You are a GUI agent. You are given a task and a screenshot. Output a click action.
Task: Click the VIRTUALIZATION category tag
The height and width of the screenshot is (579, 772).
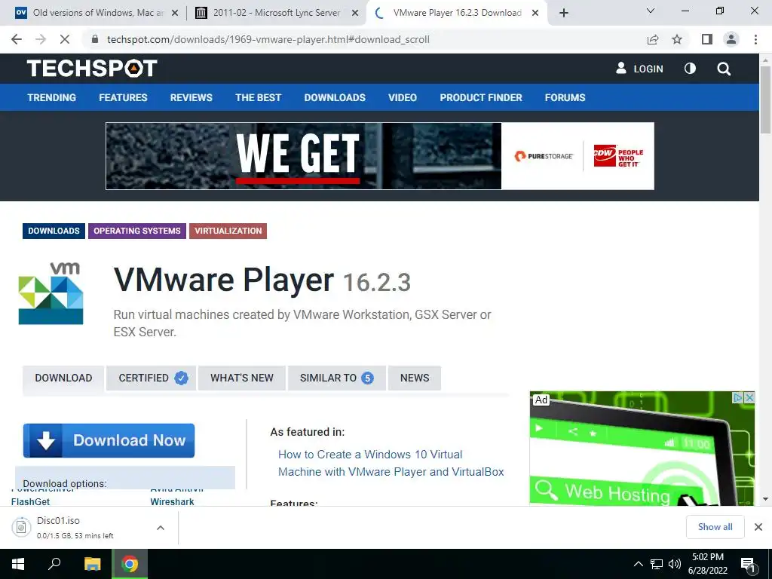pyautogui.click(x=228, y=231)
